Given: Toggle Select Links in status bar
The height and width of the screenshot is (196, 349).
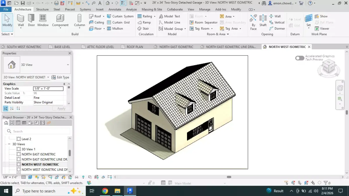Looking at the screenshot, I should (287, 183).
